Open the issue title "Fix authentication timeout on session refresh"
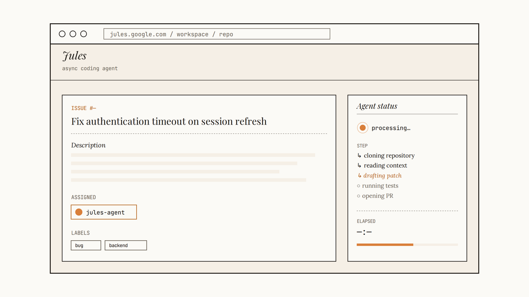The height and width of the screenshot is (297, 529). click(x=169, y=121)
